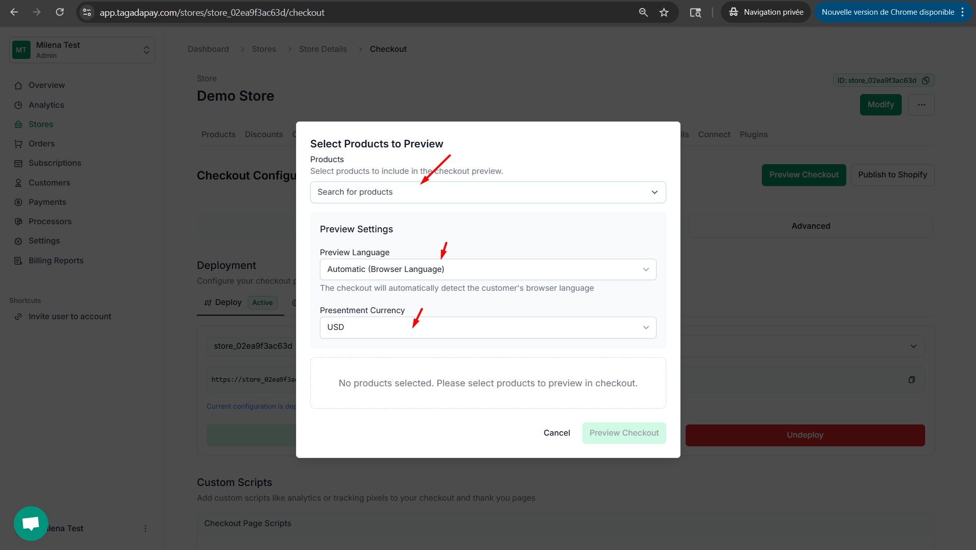The image size is (976, 550).
Task: Copy the store URL with copy icon
Action: (912, 380)
